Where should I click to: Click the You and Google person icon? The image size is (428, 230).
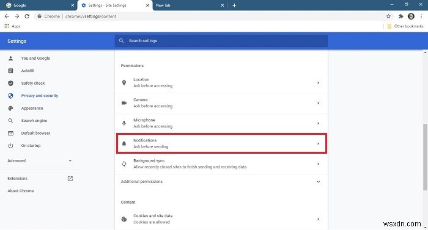(x=10, y=59)
